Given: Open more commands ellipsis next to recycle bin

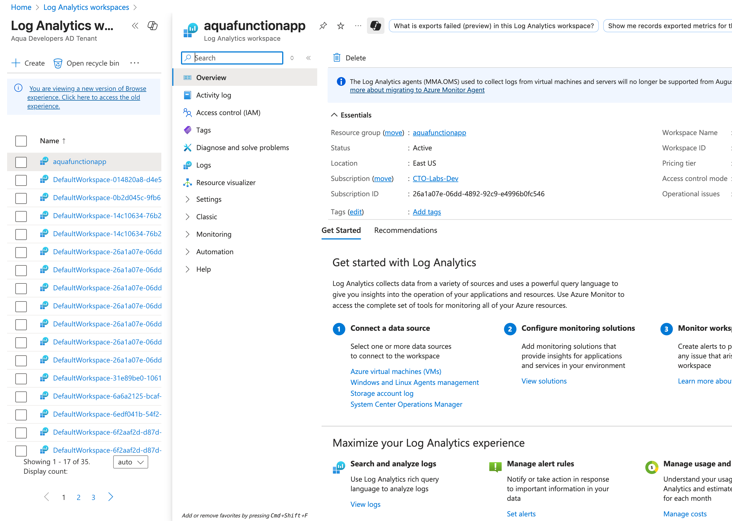Looking at the screenshot, I should 135,63.
